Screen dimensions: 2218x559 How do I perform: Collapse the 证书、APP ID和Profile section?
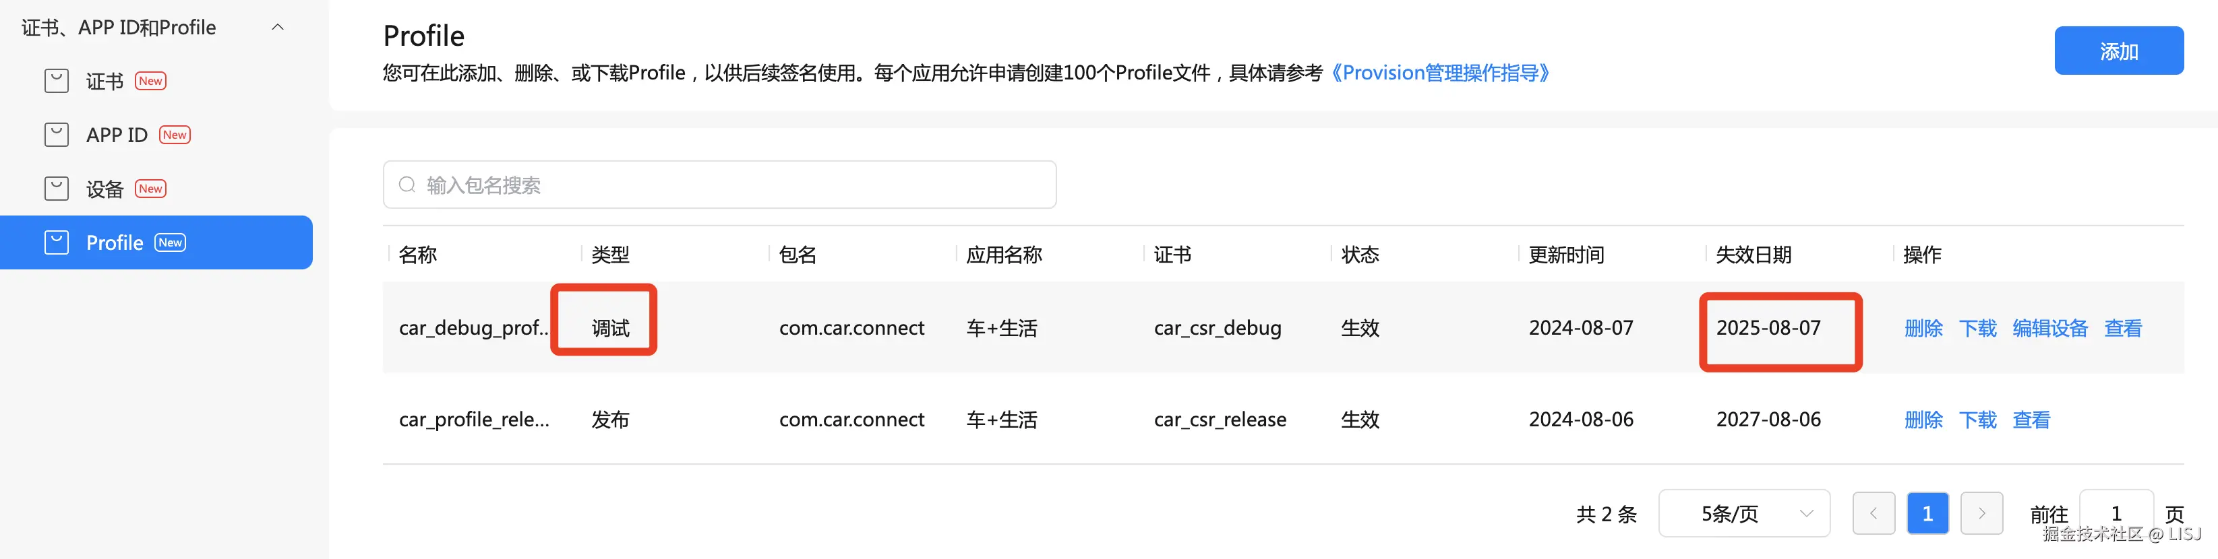(277, 28)
